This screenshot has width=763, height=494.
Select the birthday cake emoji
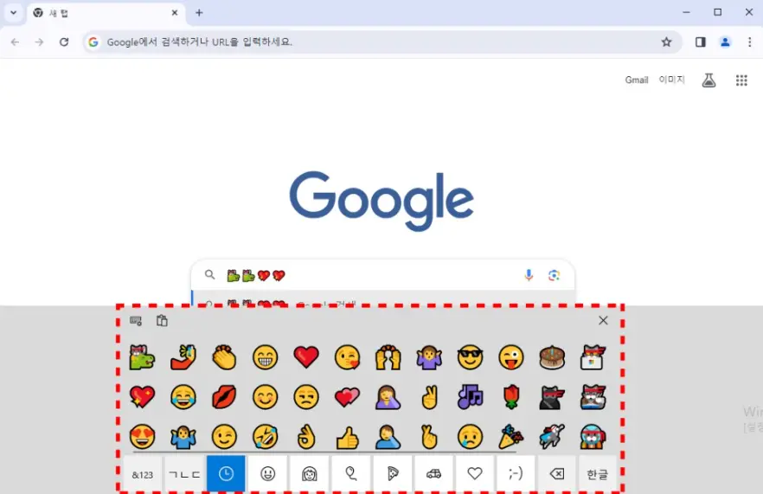point(552,356)
